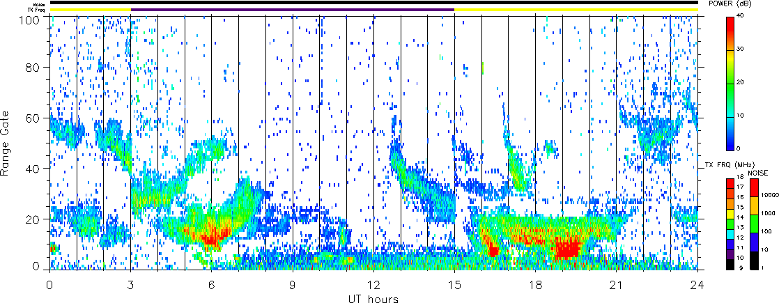Click the "13" tick on TX FRQ legend

pyautogui.click(x=740, y=227)
